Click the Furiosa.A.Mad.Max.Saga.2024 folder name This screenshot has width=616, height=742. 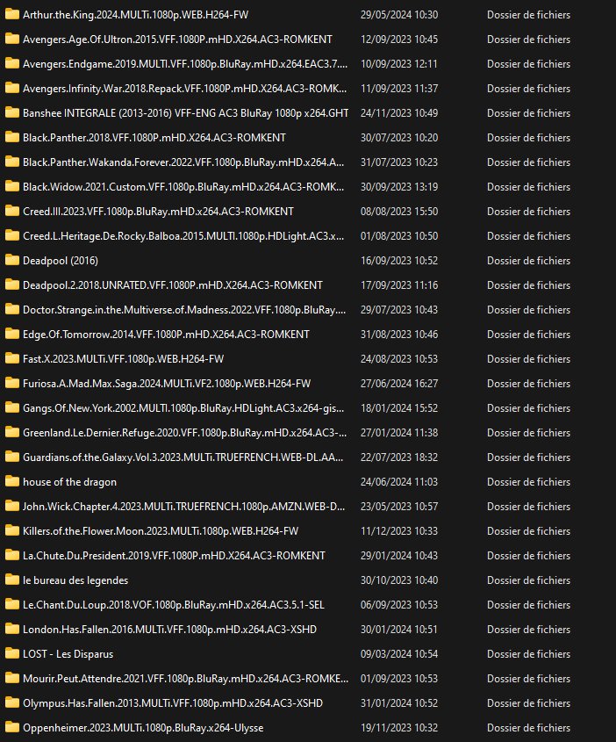167,384
